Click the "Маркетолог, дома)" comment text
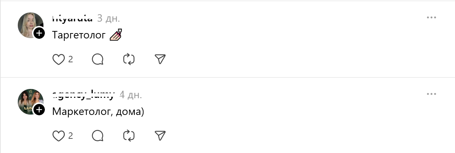This screenshot has width=455, height=153. pyautogui.click(x=98, y=111)
